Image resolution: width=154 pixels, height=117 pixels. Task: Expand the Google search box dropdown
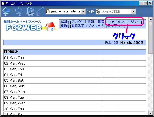(x=133, y=12)
